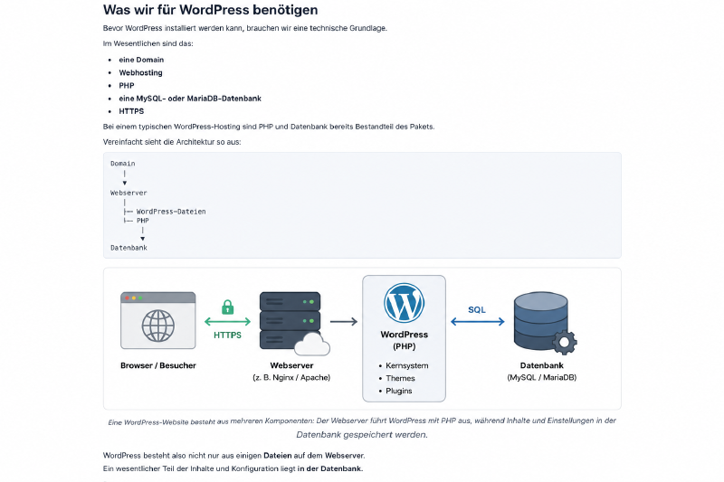Click the green HTTPS double arrow
The width and height of the screenshot is (724, 482).
228,322
